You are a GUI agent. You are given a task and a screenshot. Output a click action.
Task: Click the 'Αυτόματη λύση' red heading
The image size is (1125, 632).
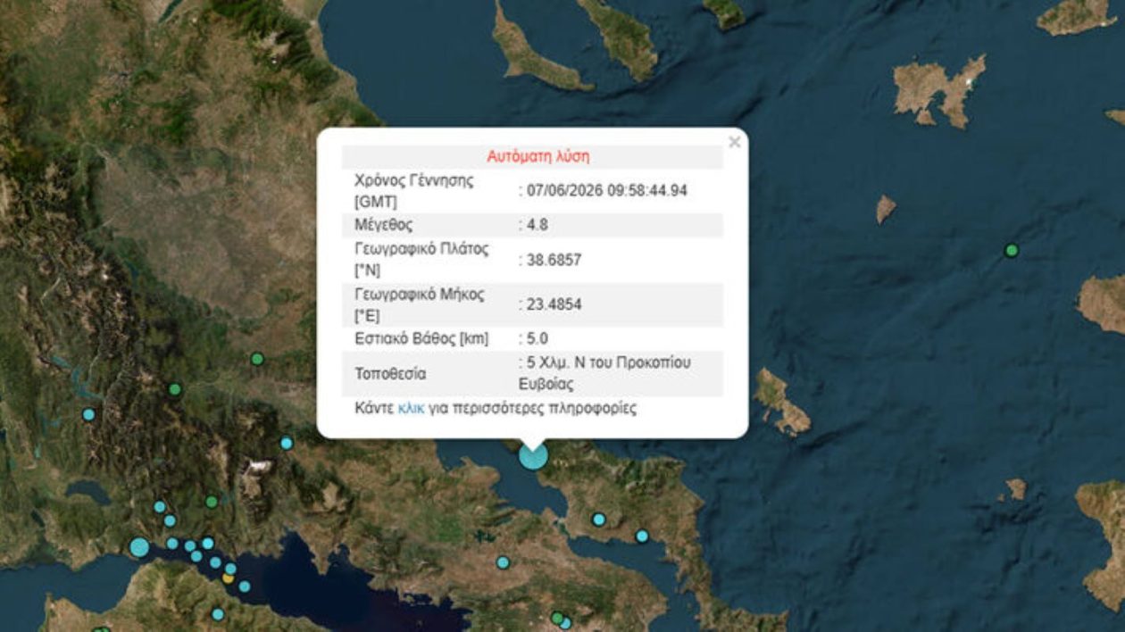[x=537, y=156]
